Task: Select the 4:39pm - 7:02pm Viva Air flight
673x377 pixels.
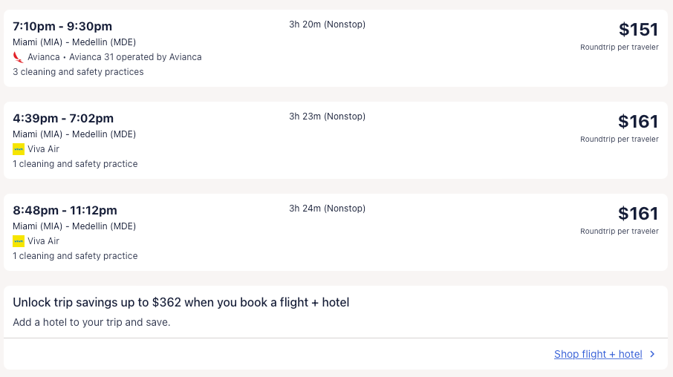Action: coord(63,118)
